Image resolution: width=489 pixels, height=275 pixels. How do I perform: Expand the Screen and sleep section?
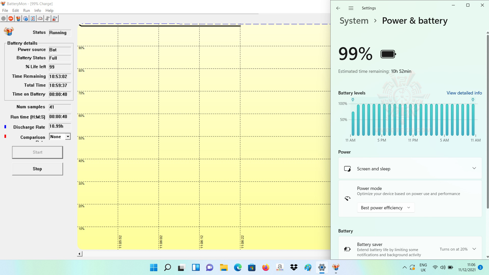[474, 168]
